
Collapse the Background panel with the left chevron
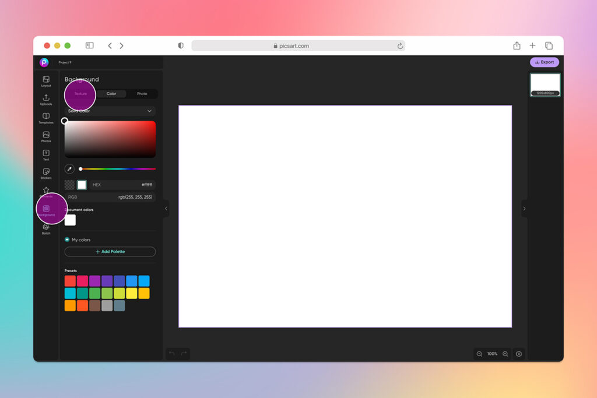[x=166, y=209]
